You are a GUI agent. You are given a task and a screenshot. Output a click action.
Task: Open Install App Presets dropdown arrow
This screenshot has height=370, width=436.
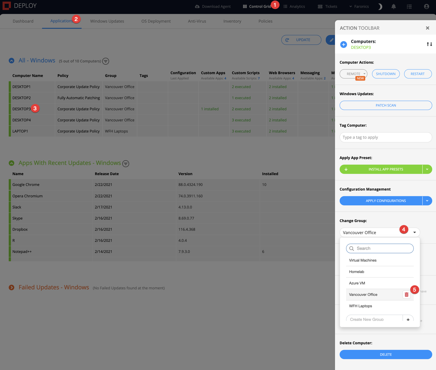[x=427, y=169]
